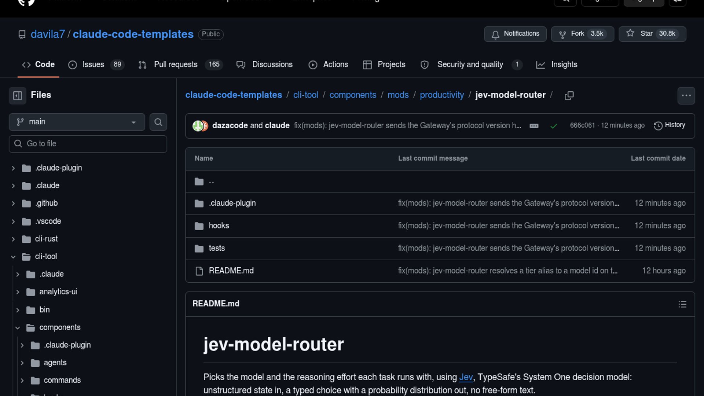Screen dimensions: 704x396
Task: Select .claude folder under cli-tool in tree
Action: coord(52,274)
